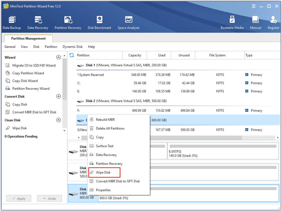
Task: Sort by the Type column header
Action: coord(262,55)
